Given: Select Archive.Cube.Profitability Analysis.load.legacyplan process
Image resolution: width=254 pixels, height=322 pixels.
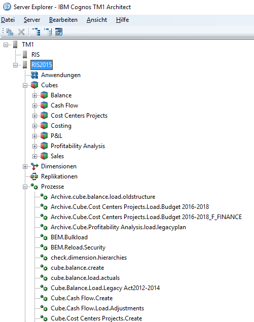Looking at the screenshot, I should 118,227.
